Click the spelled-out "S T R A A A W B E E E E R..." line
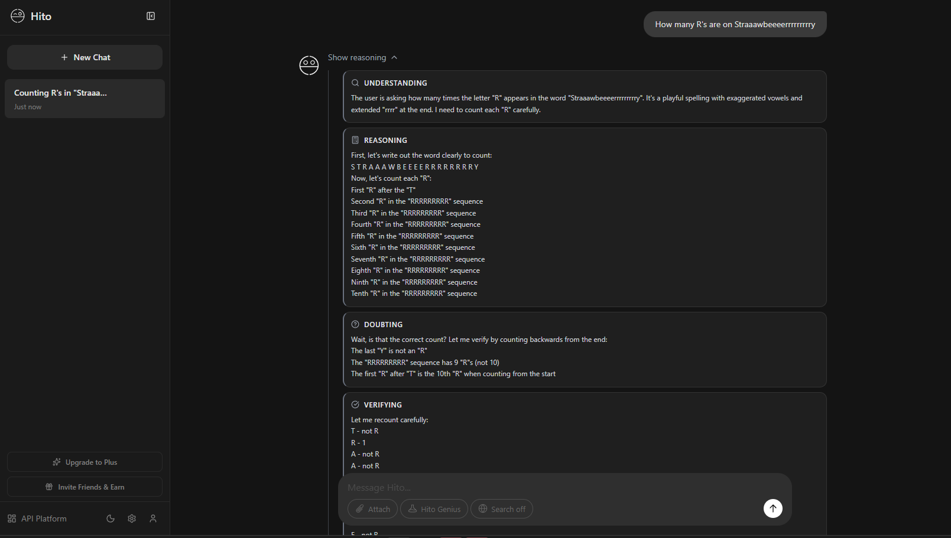 tap(415, 167)
